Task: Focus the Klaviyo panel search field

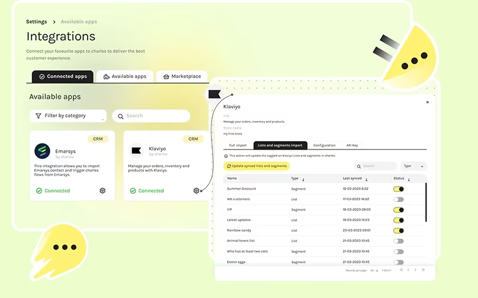Action: tap(375, 166)
